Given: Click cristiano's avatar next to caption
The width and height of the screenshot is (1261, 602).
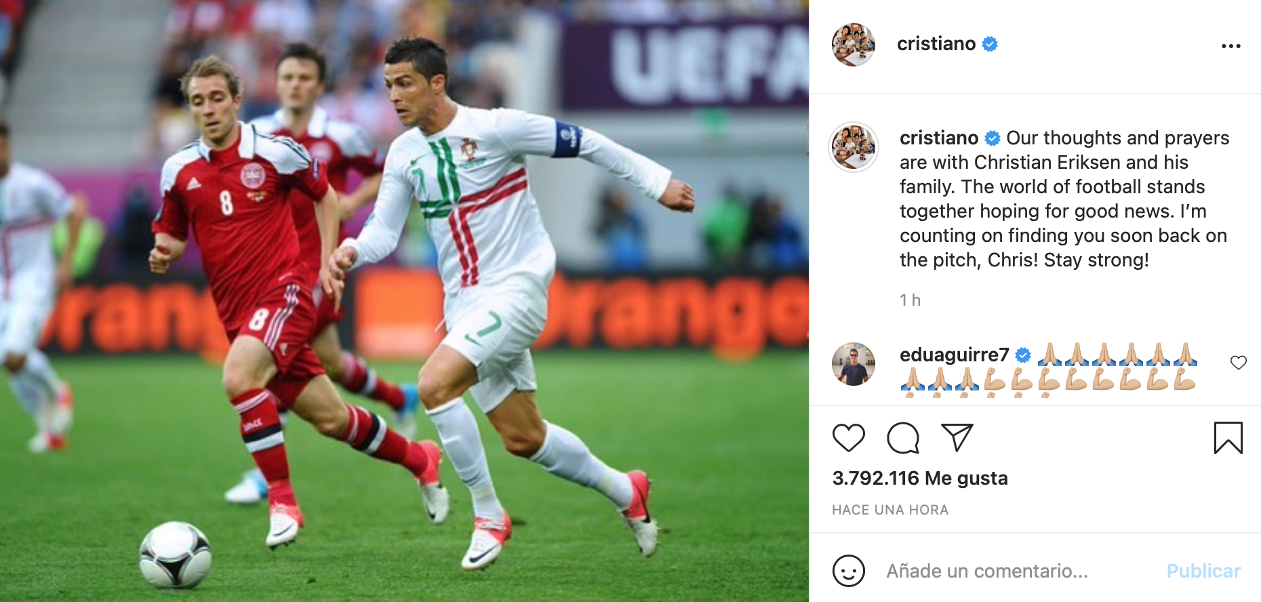Looking at the screenshot, I should 854,147.
